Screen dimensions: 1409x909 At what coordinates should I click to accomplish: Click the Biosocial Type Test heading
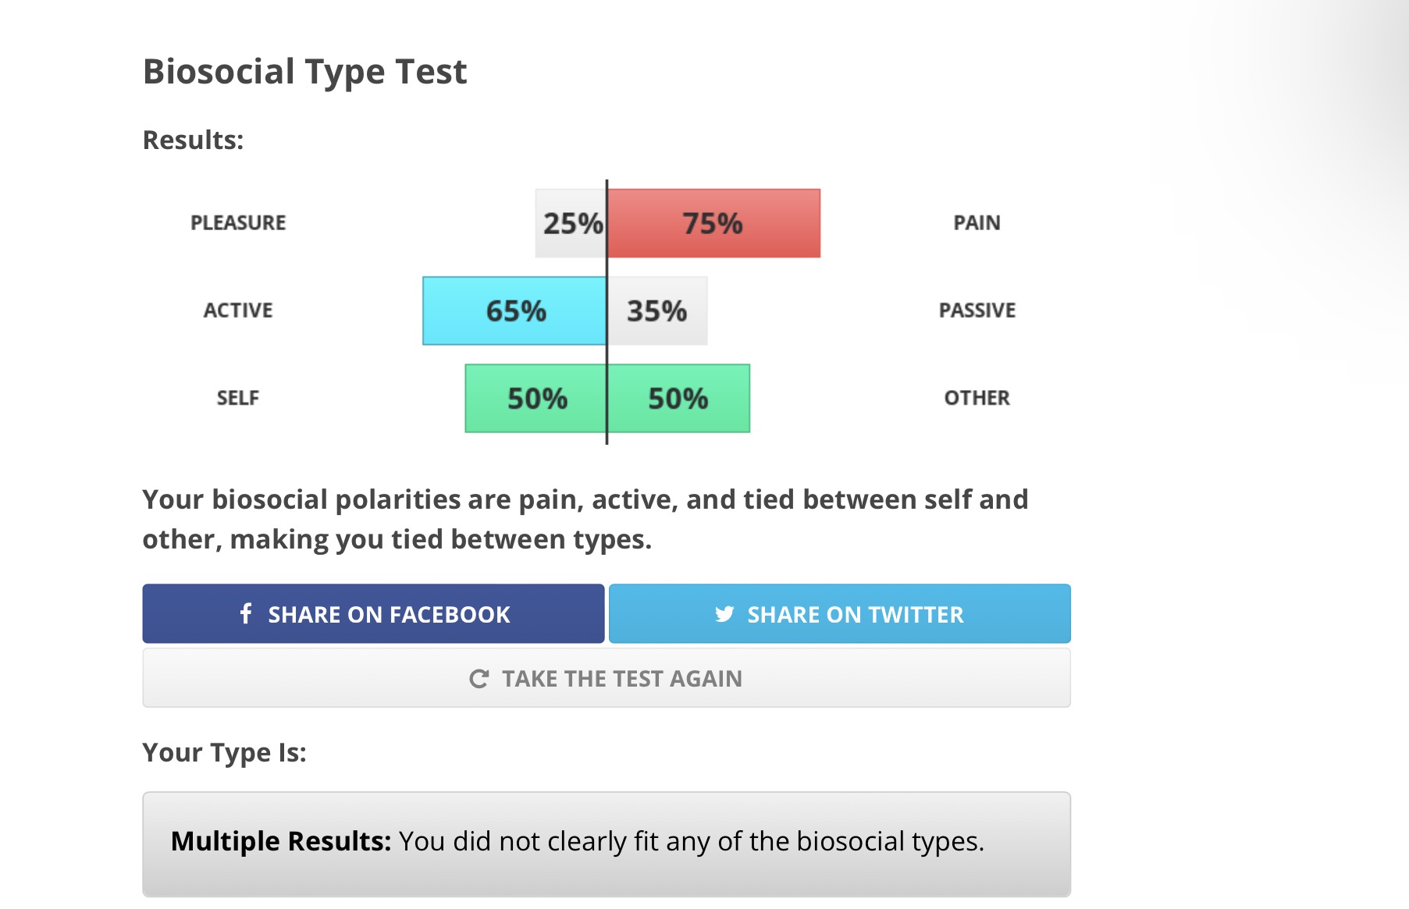tap(304, 72)
